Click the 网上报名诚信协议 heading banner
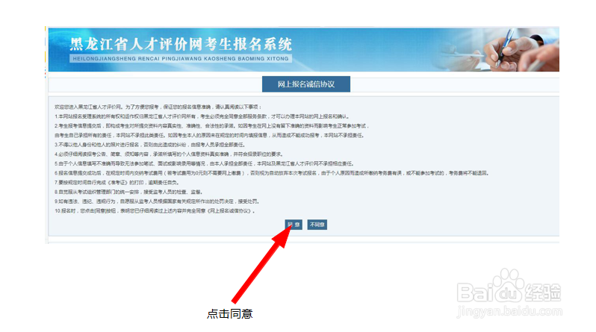 [x=306, y=84]
